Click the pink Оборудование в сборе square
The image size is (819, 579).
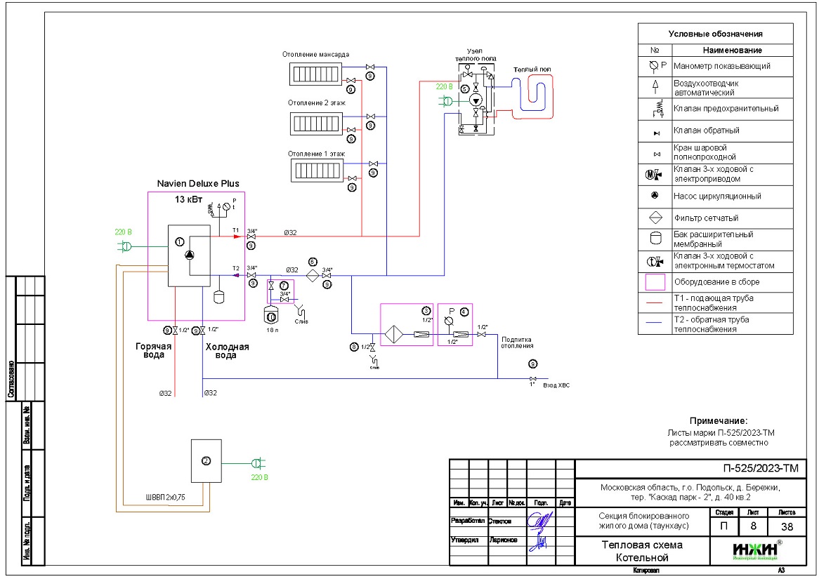tap(655, 282)
